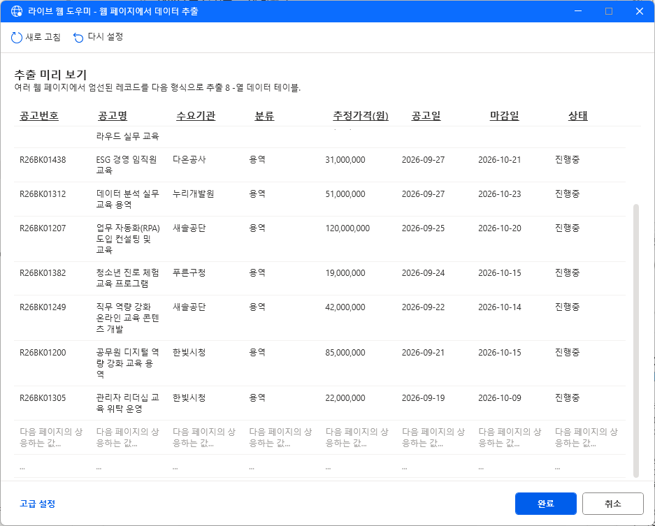Close the 라이브 웹 도우미 window
Image resolution: width=655 pixels, height=526 pixels.
(640, 11)
